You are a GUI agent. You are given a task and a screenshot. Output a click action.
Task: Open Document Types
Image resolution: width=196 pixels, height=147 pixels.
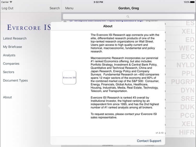click(15, 81)
